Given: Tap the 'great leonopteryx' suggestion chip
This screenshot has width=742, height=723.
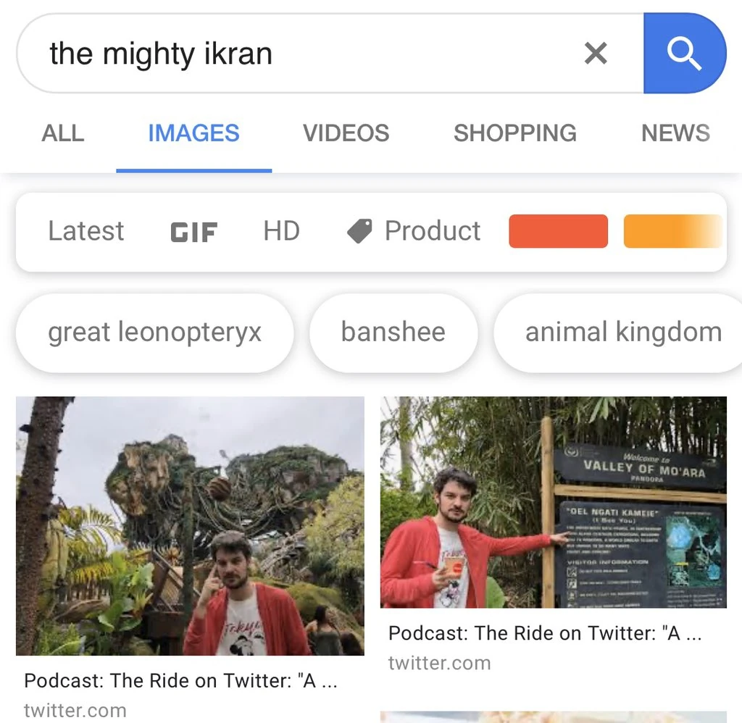Looking at the screenshot, I should [154, 333].
